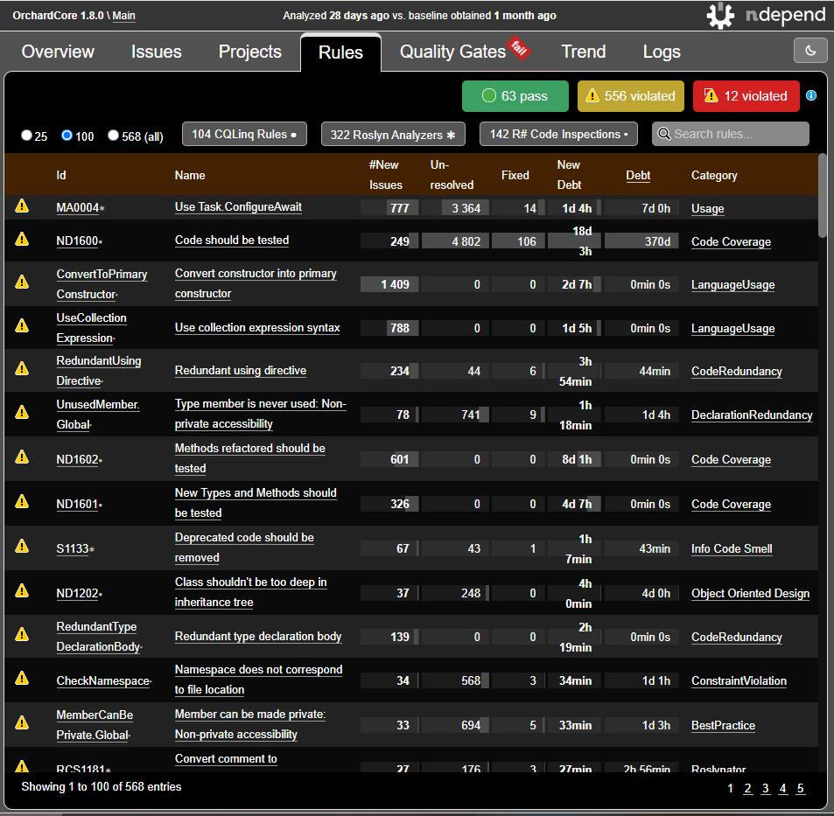The width and height of the screenshot is (834, 816).
Task: Click the warning triangle on MA0004 row
Action: [x=22, y=206]
